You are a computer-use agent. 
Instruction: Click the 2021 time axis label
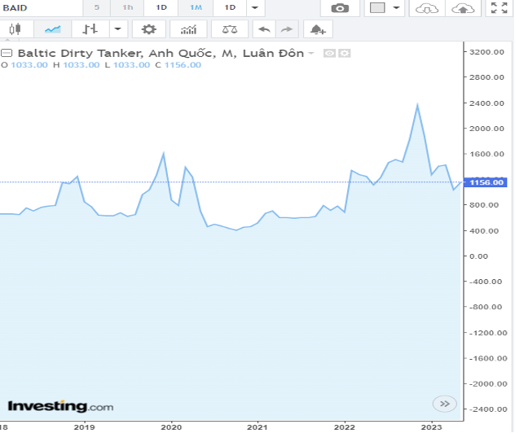[257, 427]
